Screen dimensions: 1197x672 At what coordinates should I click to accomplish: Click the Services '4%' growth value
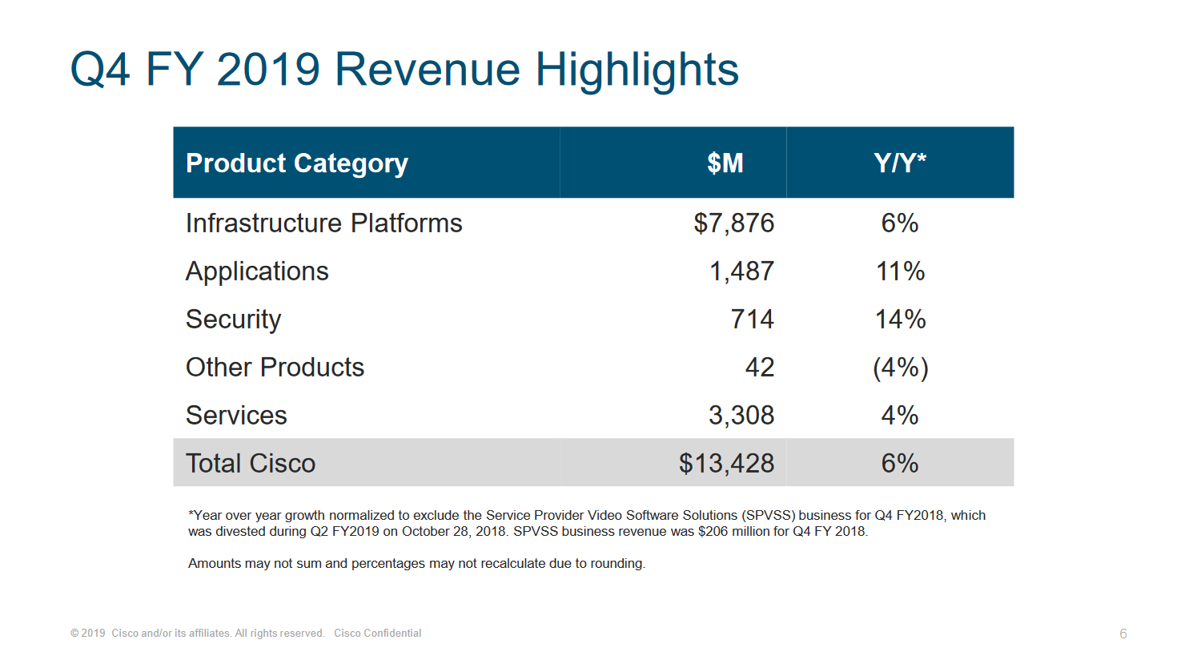900,415
